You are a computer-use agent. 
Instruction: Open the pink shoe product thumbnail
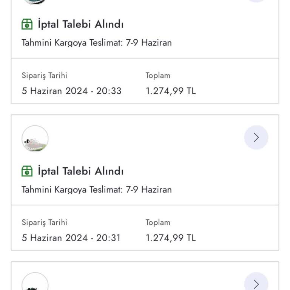tap(35, 139)
